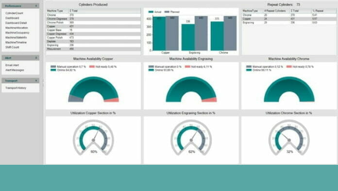338x191 pixels.
Task: Click Not ready swatch in Availability Chrome legend
Action: click(289, 67)
